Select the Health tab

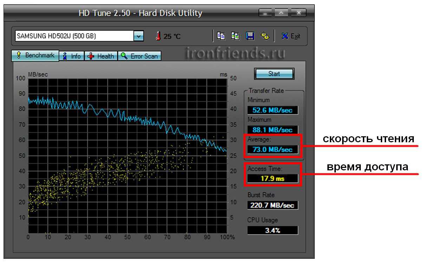102,56
